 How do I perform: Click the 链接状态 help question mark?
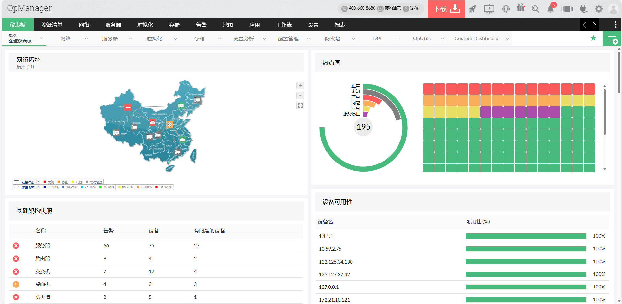point(38,182)
